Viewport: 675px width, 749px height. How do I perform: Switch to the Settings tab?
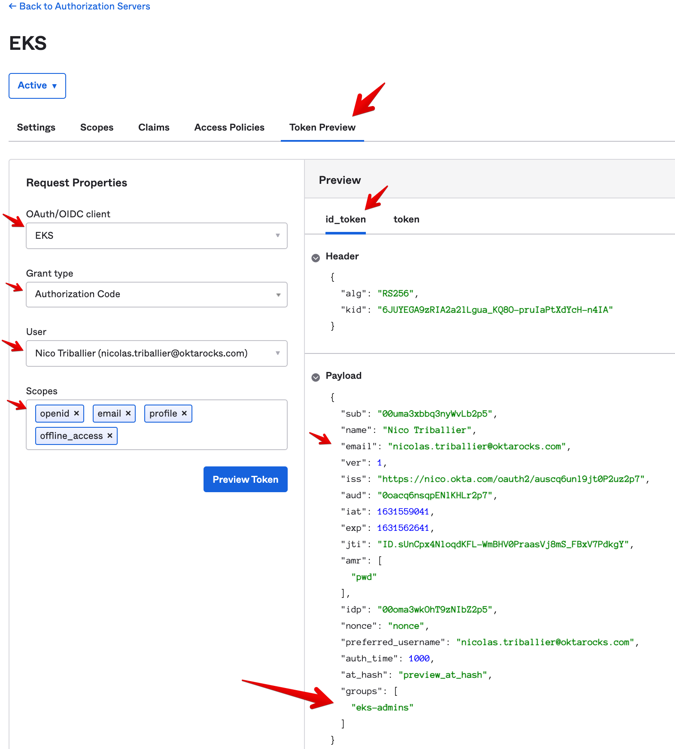click(x=36, y=128)
